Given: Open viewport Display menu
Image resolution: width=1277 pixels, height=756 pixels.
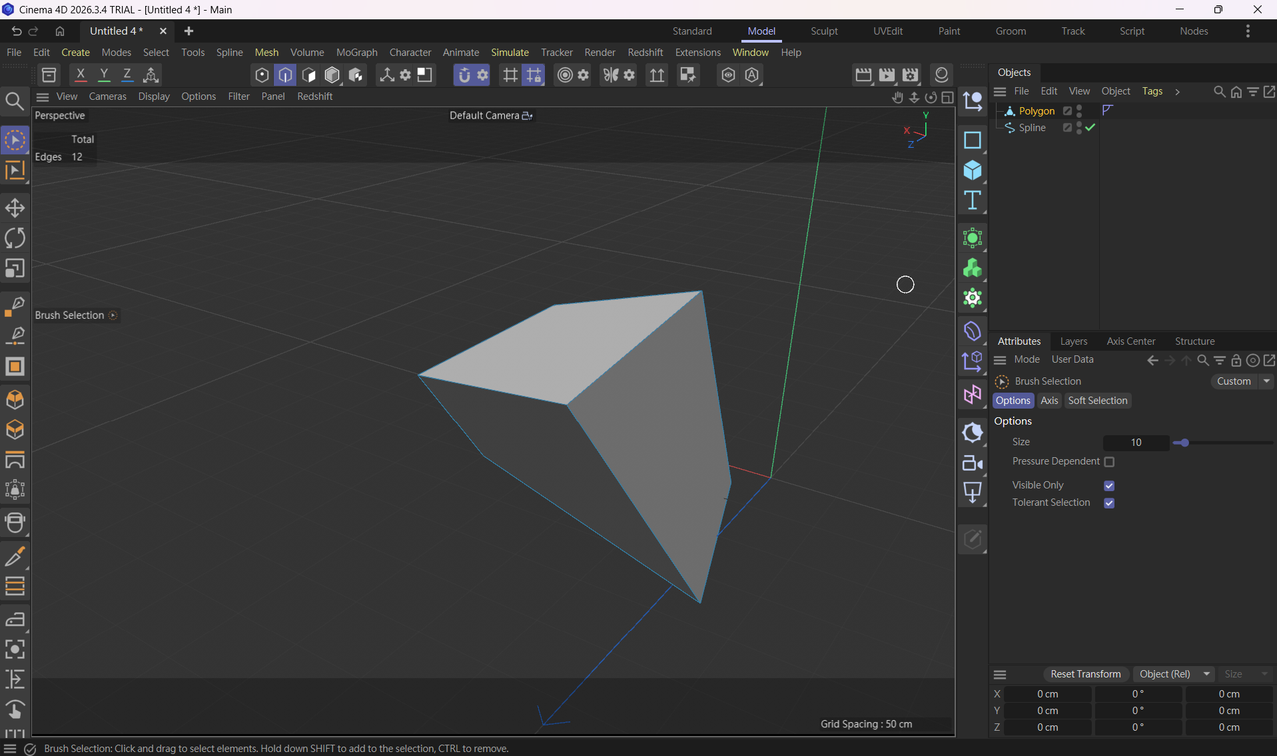Looking at the screenshot, I should [x=154, y=97].
